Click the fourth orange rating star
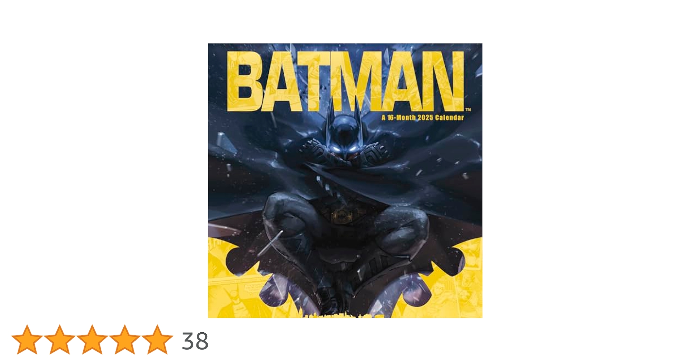691x362 pixels. click(x=124, y=340)
